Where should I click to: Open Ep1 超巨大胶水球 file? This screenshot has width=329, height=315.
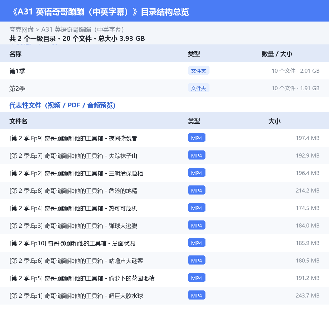click(x=76, y=296)
